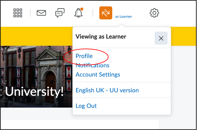This screenshot has height=130, width=197.
Task: Click the white content card below the banner
Action: [79, 125]
